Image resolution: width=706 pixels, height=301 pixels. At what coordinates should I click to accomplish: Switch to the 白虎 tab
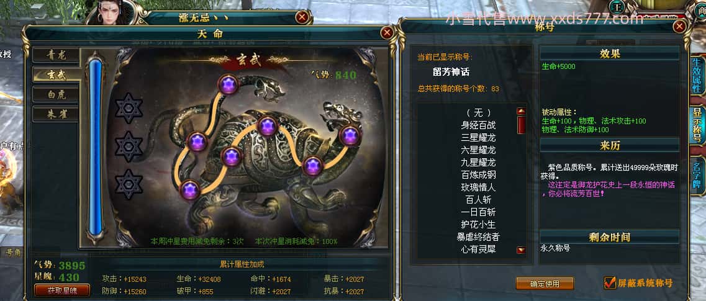coord(57,94)
